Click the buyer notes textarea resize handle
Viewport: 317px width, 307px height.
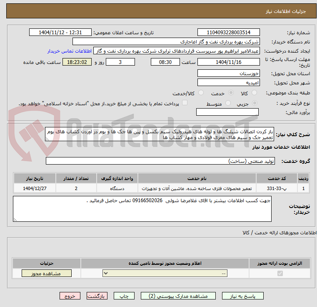[15, 219]
